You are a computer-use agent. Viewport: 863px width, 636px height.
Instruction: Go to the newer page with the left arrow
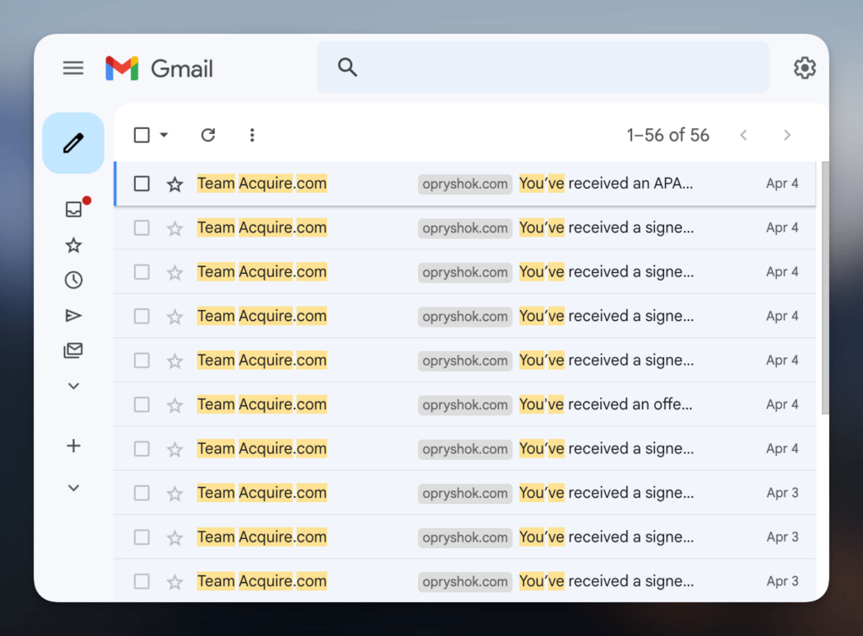pyautogui.click(x=743, y=135)
